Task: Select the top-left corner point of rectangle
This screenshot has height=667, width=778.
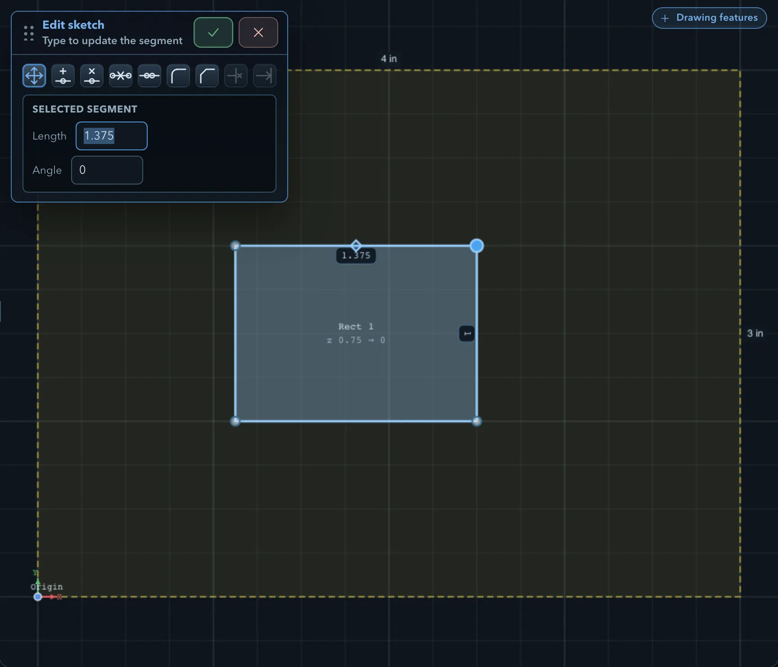Action: point(235,246)
